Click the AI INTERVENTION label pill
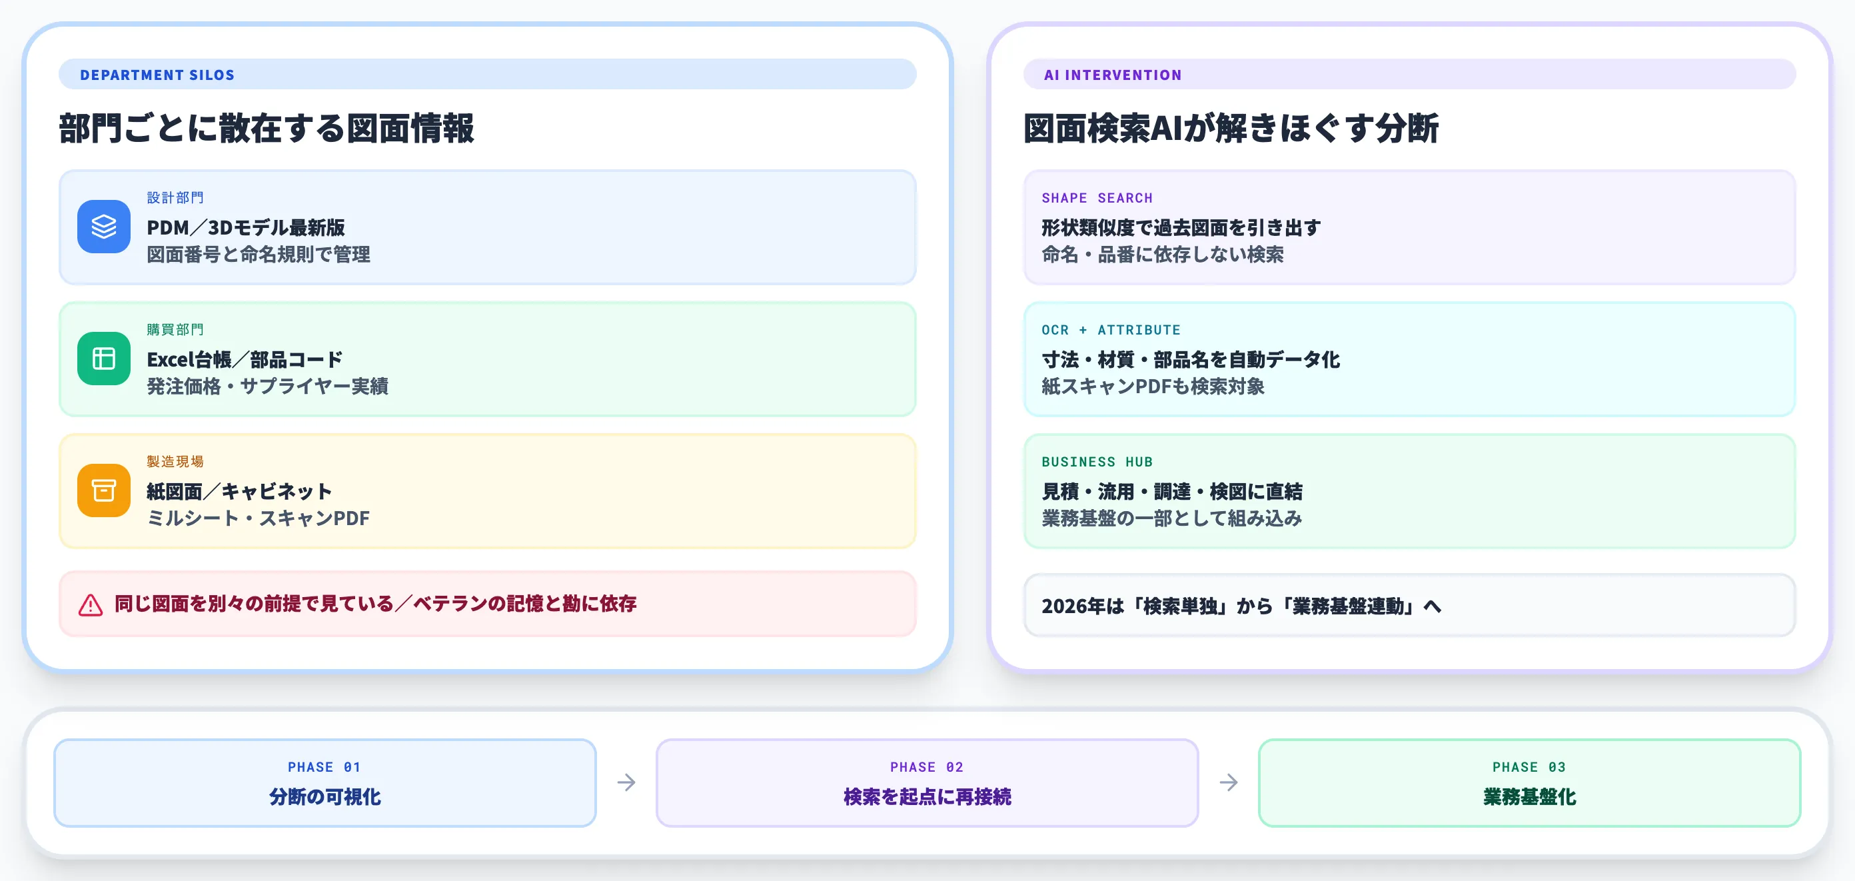This screenshot has height=881, width=1855. click(x=1409, y=74)
